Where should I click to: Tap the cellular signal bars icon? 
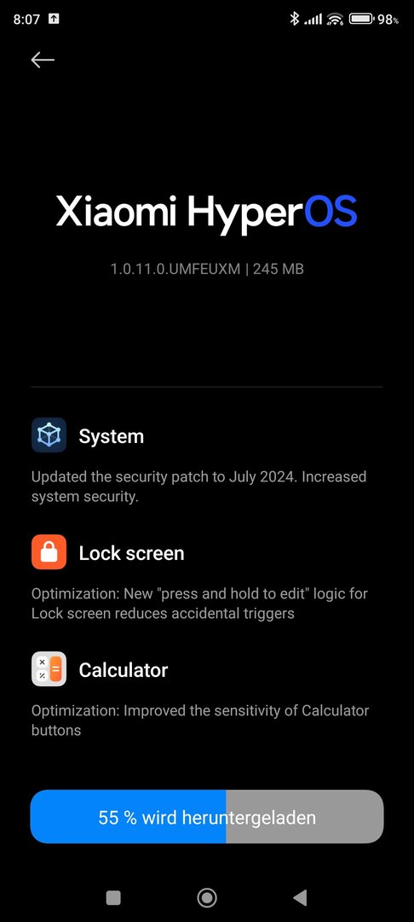(313, 20)
